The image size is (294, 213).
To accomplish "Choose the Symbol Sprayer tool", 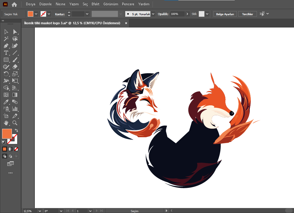I will pos(6,109).
